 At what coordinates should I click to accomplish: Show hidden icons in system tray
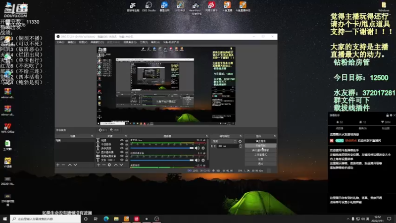pos(348,219)
